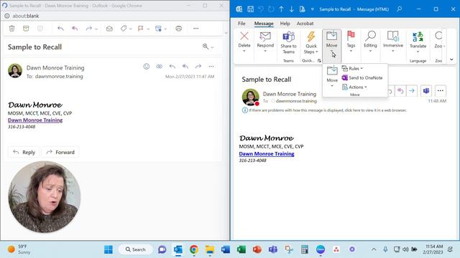This screenshot has height=258, width=460.
Task: Open emoji reaction icon in web message header
Action: [x=147, y=67]
